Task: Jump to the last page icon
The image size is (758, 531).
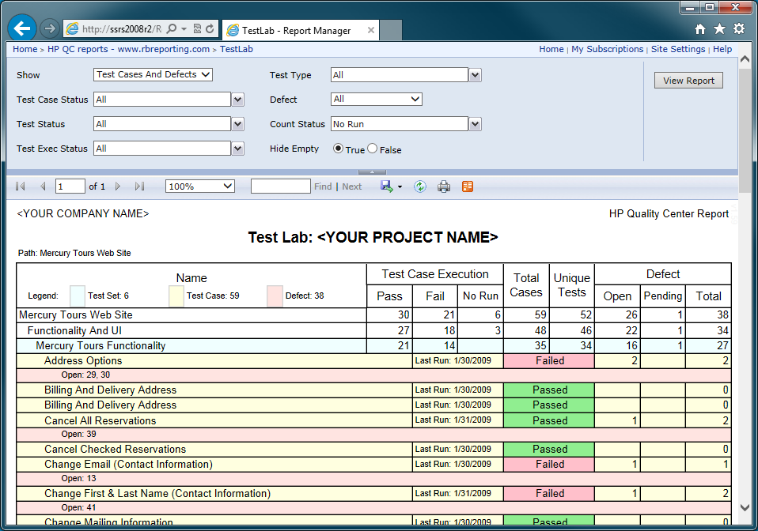Action: click(140, 186)
